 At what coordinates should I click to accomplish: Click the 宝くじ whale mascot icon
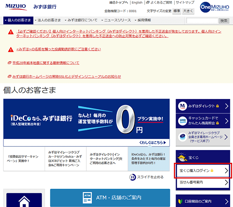pos(182,158)
